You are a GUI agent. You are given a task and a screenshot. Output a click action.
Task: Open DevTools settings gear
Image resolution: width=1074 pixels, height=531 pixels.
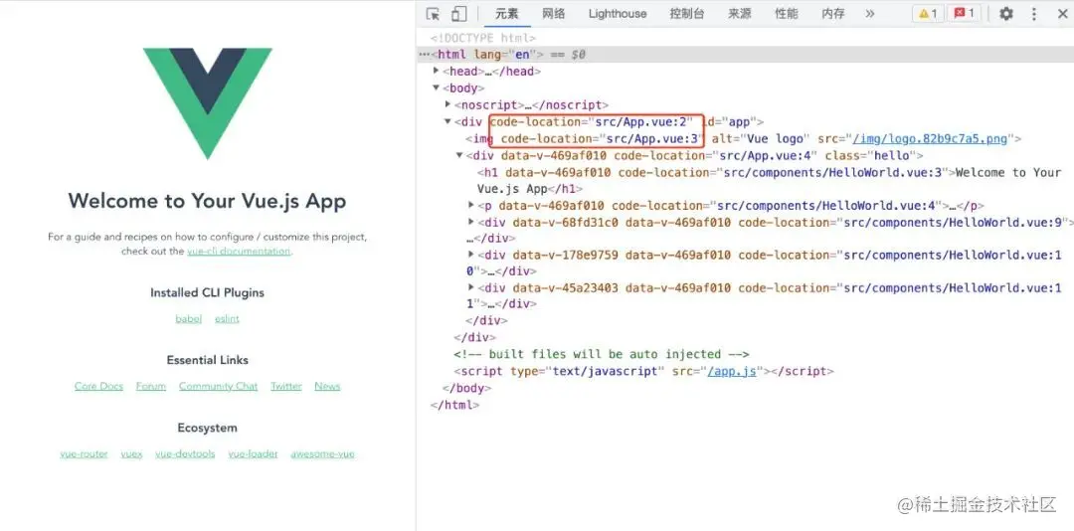pos(1006,14)
